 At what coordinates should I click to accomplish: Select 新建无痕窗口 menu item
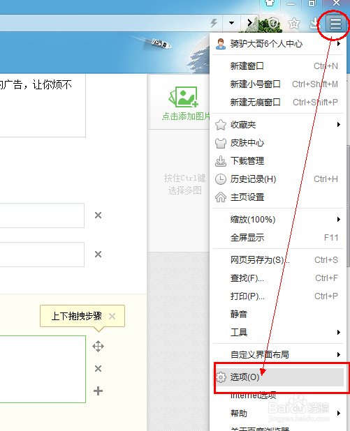(278, 103)
